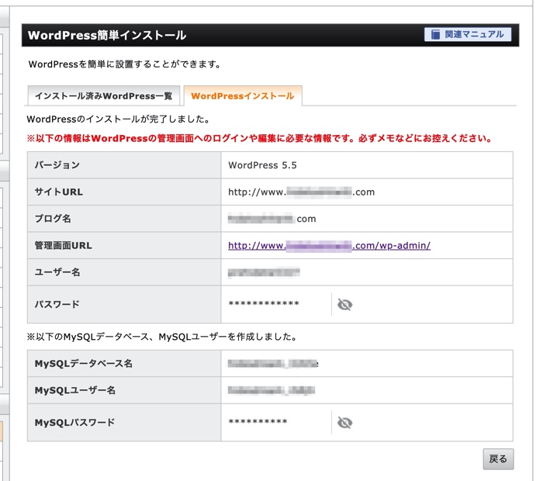543x481 pixels.
Task: Click the サイトURL value text
Action: [x=301, y=192]
